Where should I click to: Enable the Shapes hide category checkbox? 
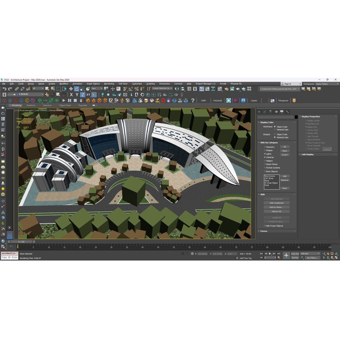coord(265,150)
